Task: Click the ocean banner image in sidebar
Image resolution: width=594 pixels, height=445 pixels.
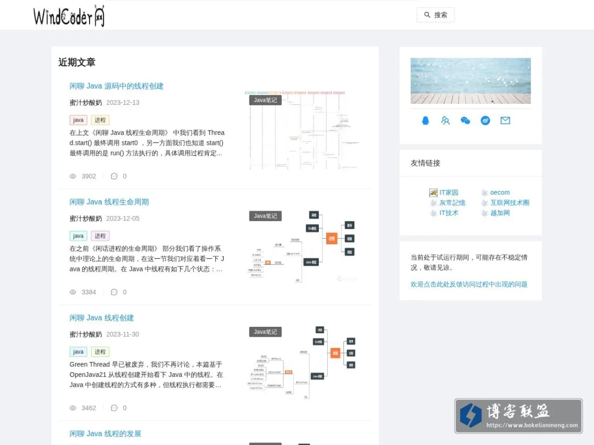Action: coord(471,81)
